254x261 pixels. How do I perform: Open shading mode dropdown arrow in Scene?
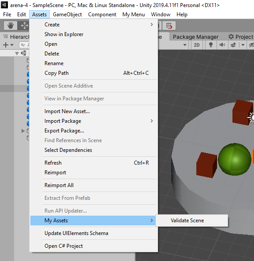click(185, 45)
